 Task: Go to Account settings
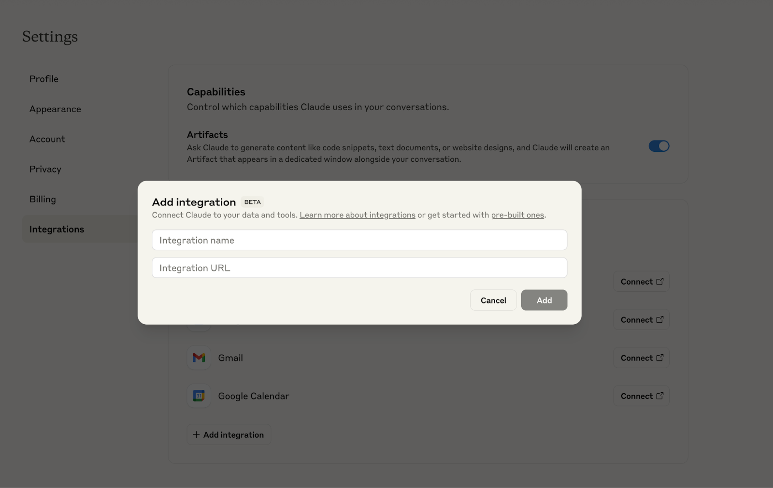click(x=47, y=139)
